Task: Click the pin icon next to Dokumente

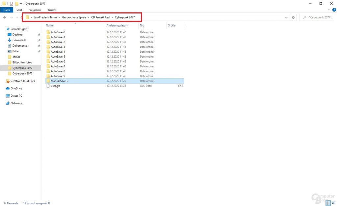Action: click(39, 46)
